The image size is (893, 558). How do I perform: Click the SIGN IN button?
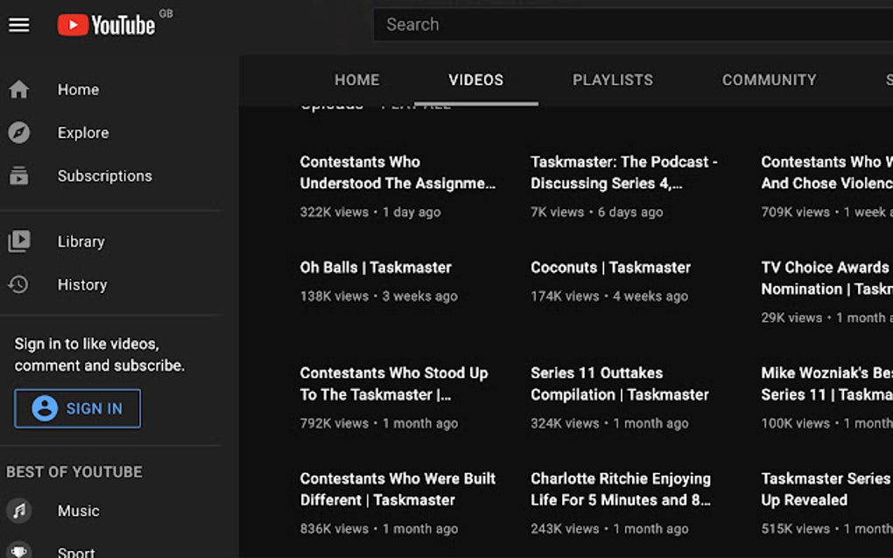coord(77,408)
